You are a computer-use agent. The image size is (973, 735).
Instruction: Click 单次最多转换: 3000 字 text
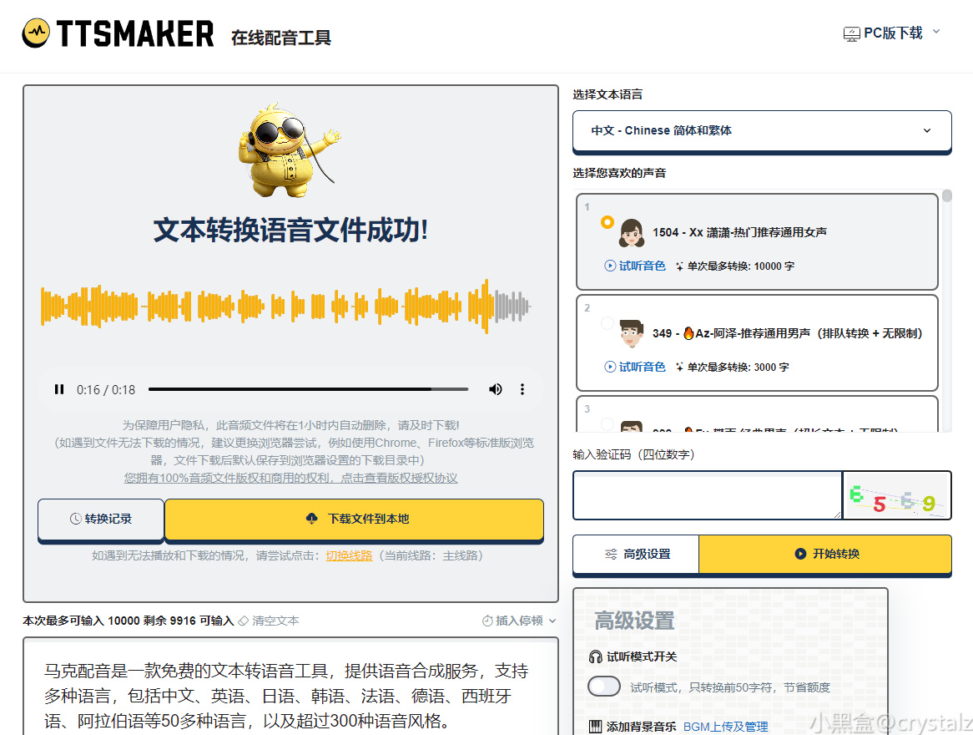click(738, 367)
